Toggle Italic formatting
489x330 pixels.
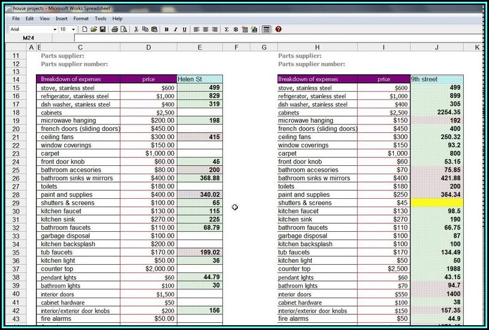(x=175, y=29)
